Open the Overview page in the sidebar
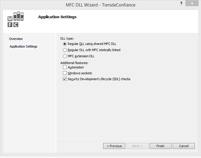 (x=16, y=39)
